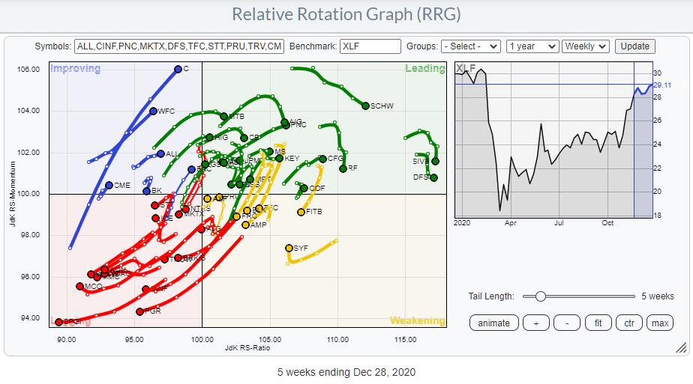The height and width of the screenshot is (384, 693).
Task: Expand the Weekly interval dropdown
Action: 586,46
